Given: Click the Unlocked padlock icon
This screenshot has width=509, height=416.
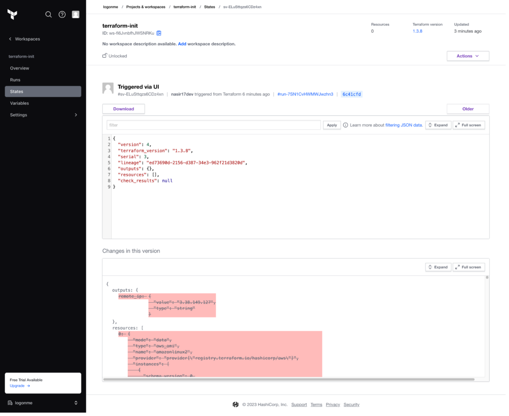Looking at the screenshot, I should click(105, 56).
